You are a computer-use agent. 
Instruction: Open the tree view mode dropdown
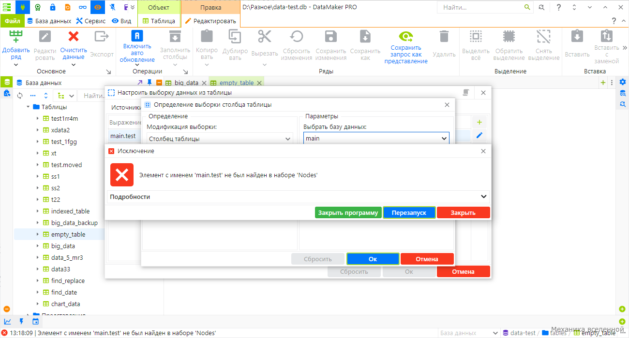point(66,96)
